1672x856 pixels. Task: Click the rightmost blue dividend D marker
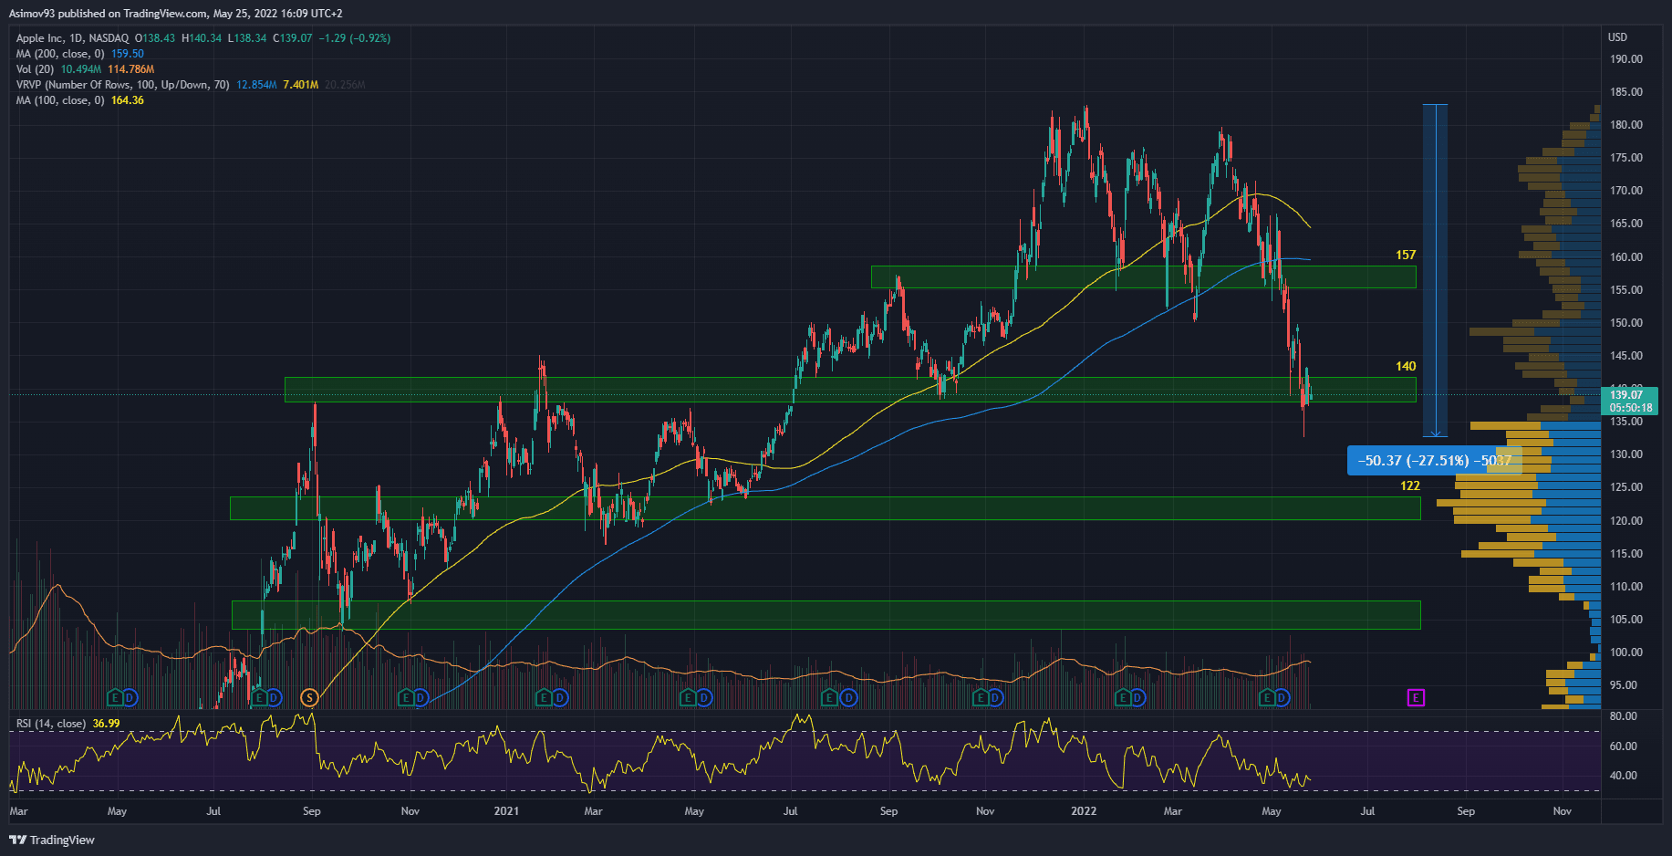click(x=1282, y=698)
